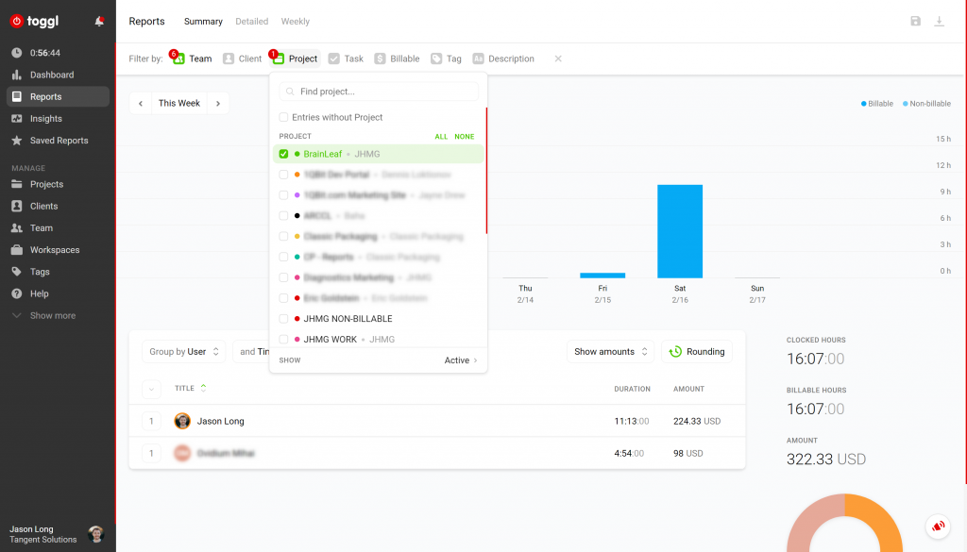The height and width of the screenshot is (552, 967).
Task: Click the Billable legend dot
Action: point(863,104)
